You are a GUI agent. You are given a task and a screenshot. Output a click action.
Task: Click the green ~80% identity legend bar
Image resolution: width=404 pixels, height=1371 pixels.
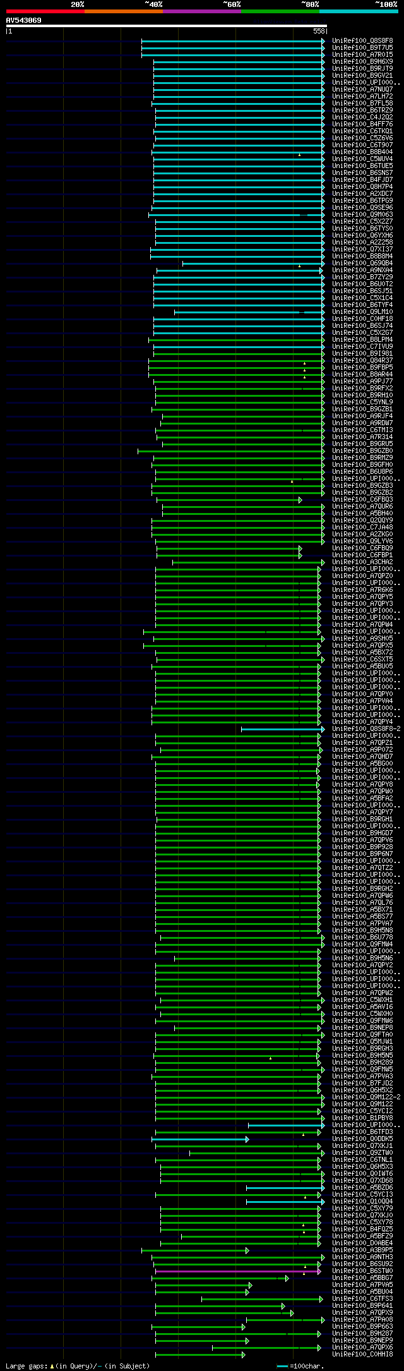pyautogui.click(x=280, y=11)
